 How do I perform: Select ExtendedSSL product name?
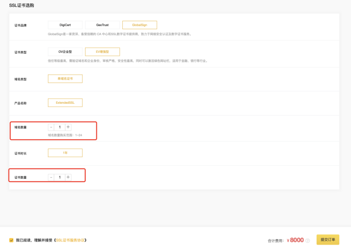pyautogui.click(x=65, y=102)
